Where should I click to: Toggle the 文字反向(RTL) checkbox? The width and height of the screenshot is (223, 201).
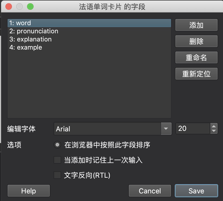click(x=57, y=175)
